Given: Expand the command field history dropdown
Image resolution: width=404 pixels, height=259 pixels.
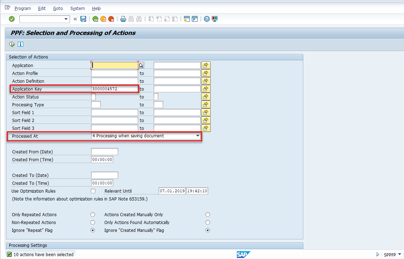Looking at the screenshot, I should click(66, 19).
